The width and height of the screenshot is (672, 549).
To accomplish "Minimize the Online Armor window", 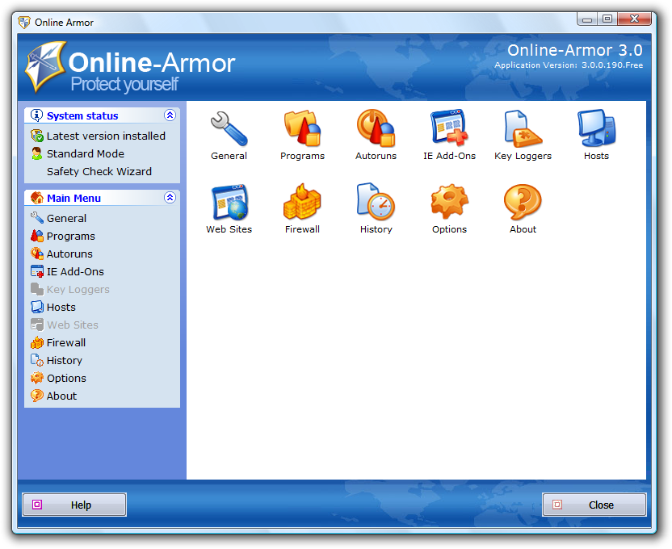I will coord(587,19).
